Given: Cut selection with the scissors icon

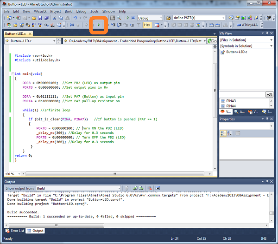Looking at the screenshot, I should click(54, 18).
